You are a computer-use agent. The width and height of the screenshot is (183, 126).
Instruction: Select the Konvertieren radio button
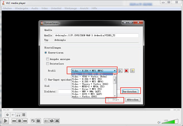point(46,53)
